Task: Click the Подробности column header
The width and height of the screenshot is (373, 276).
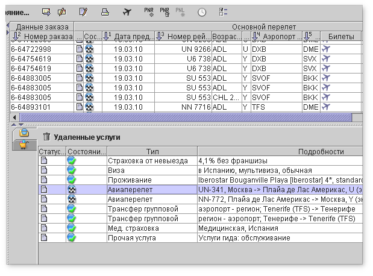Action: click(x=280, y=152)
